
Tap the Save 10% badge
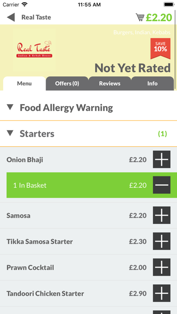pos(160,48)
